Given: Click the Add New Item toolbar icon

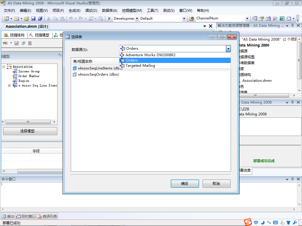Looking at the screenshot, I should [x=17, y=19].
